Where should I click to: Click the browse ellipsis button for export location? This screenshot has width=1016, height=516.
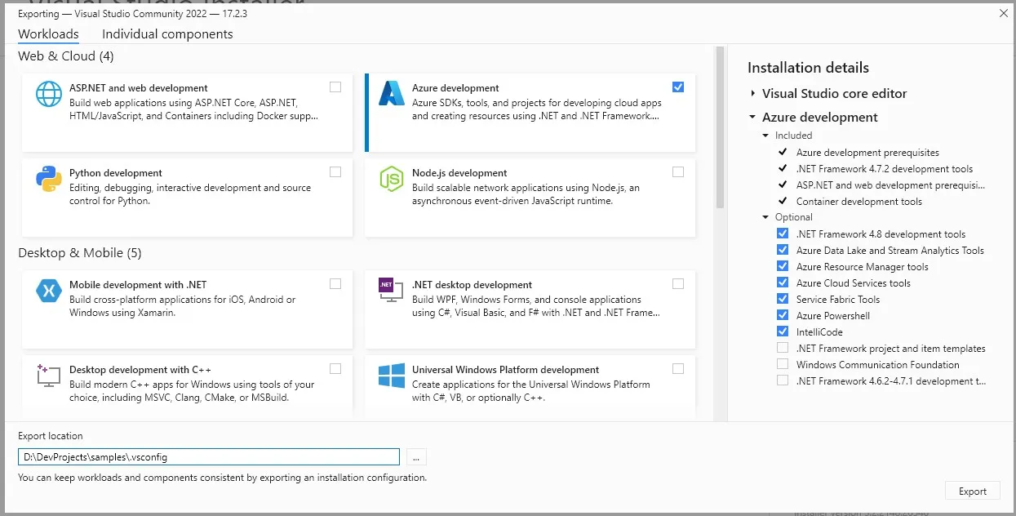click(x=416, y=457)
